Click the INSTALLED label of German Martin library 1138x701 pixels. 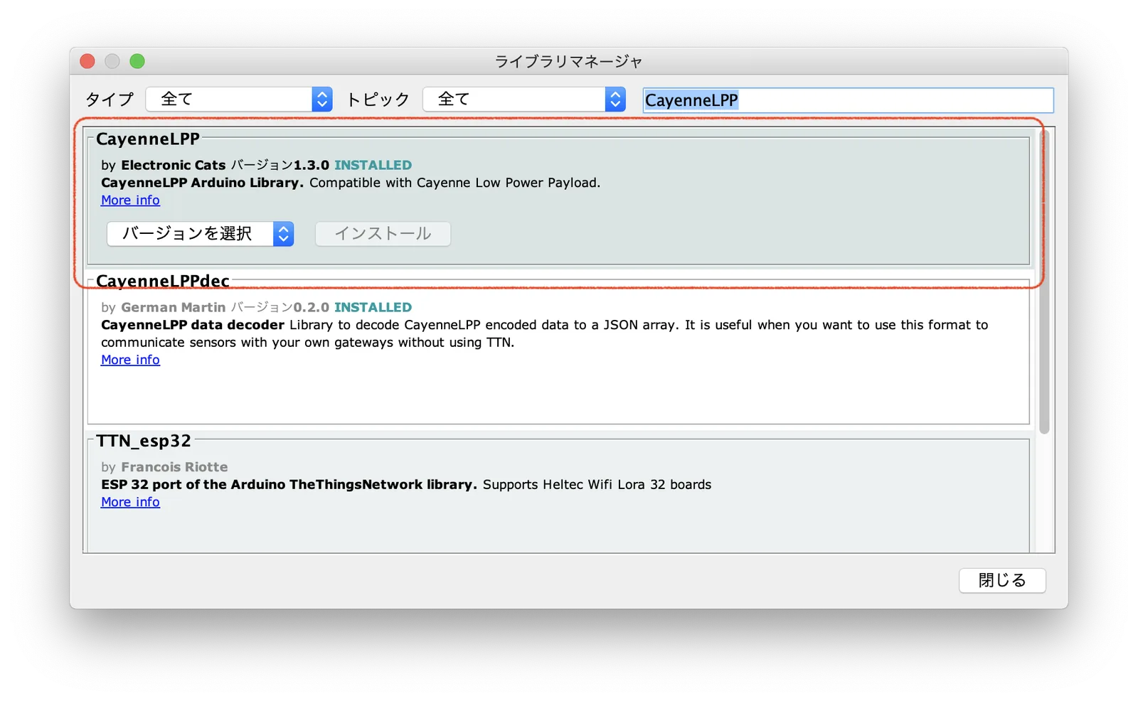tap(373, 307)
